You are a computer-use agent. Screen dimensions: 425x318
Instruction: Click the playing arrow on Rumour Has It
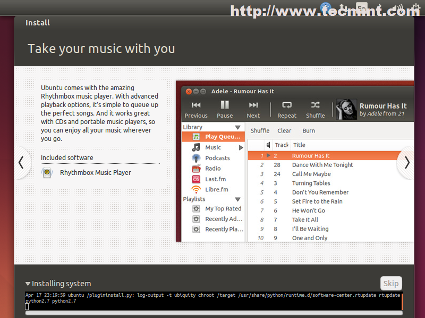coord(268,155)
